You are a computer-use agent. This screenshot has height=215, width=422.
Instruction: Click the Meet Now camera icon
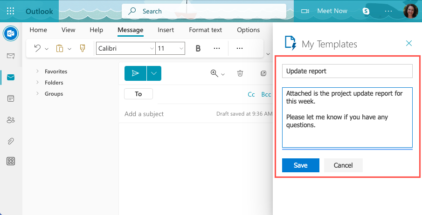click(305, 11)
